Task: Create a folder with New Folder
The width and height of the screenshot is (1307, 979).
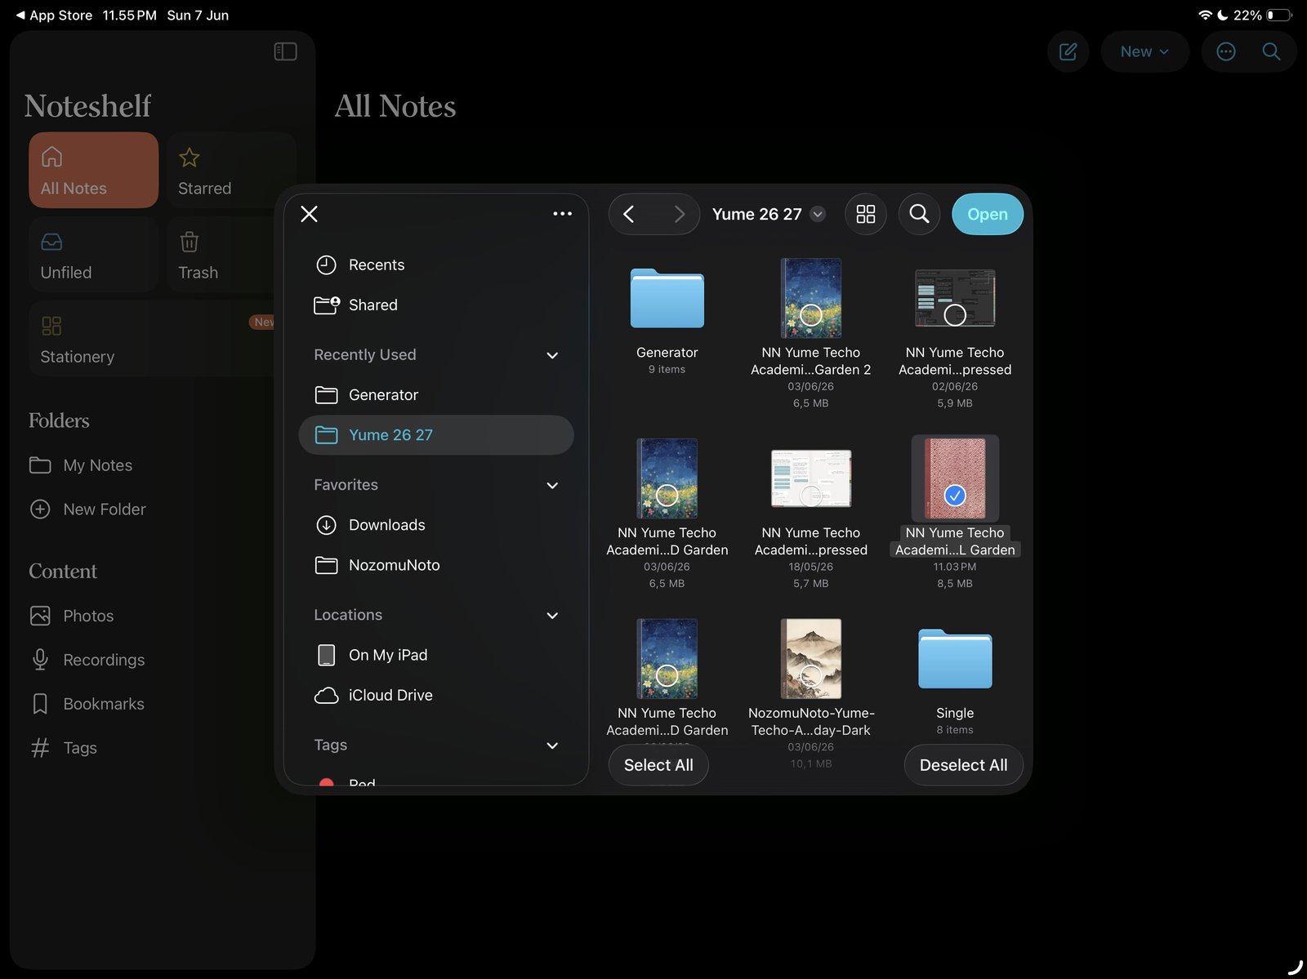Action: pyautogui.click(x=87, y=510)
